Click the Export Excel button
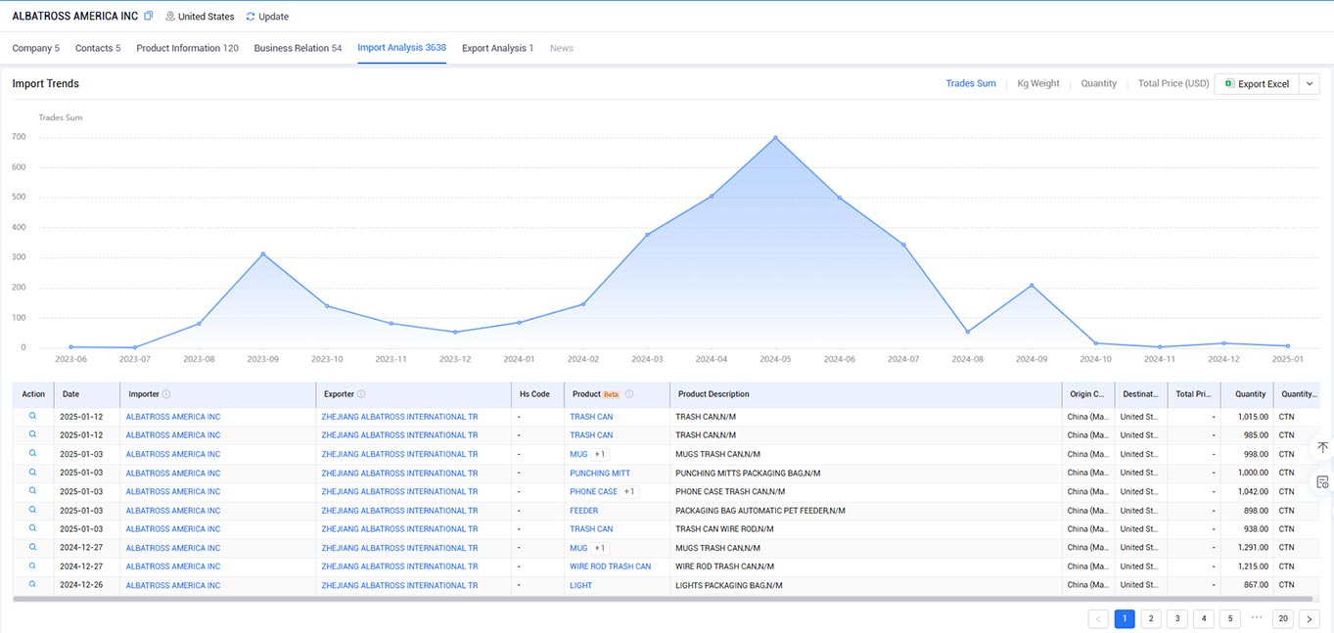This screenshot has width=1334, height=633. (x=1257, y=84)
